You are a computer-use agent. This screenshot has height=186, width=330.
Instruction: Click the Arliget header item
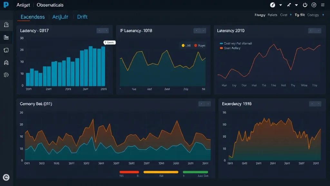point(23,5)
